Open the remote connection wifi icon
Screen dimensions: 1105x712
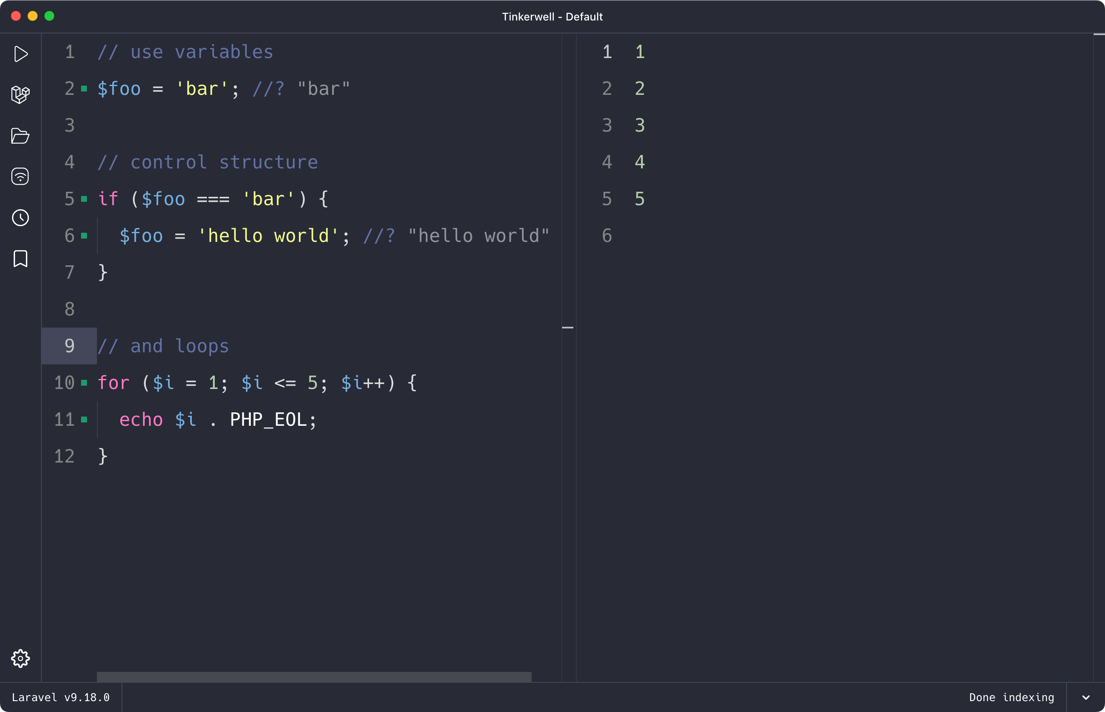point(20,176)
